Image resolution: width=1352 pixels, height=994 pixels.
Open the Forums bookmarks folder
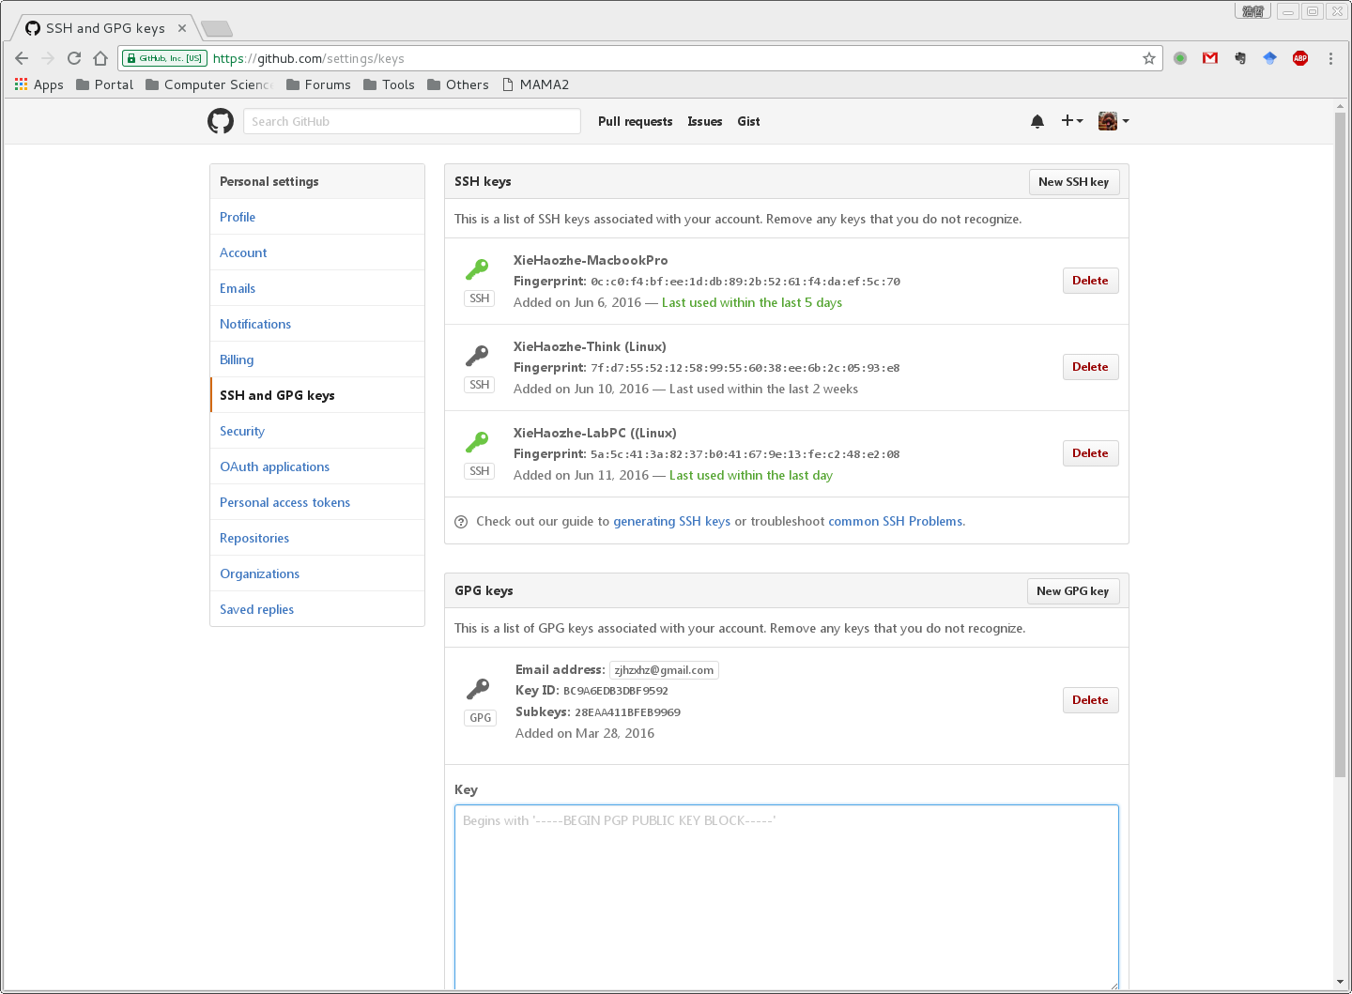pyautogui.click(x=318, y=84)
